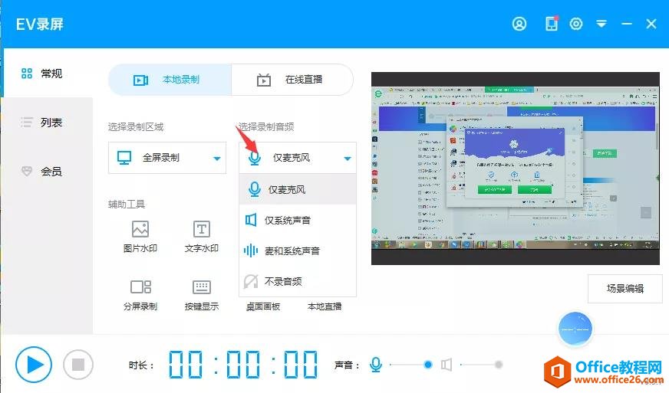
Task: Open 桌面画板 tool
Action: click(x=263, y=306)
